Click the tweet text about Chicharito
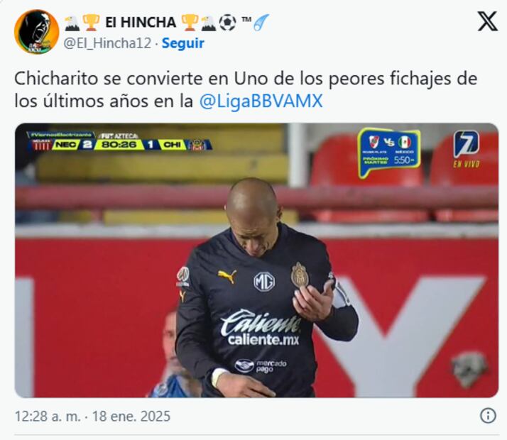The height and width of the screenshot is (440, 507). (x=246, y=89)
